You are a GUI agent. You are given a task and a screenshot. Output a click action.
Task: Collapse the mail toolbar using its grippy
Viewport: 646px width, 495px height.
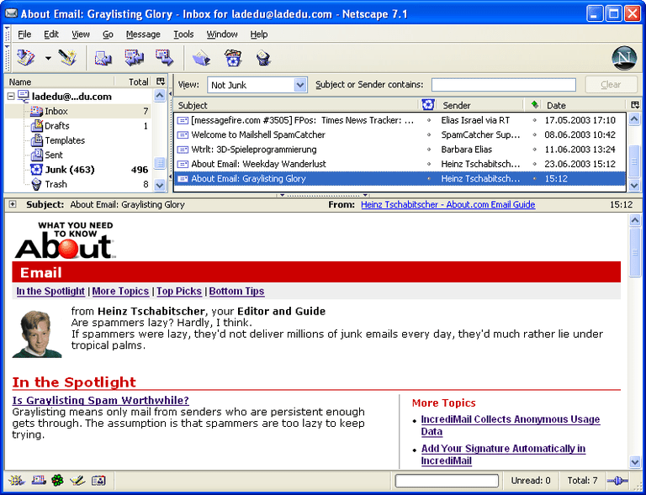(x=7, y=58)
